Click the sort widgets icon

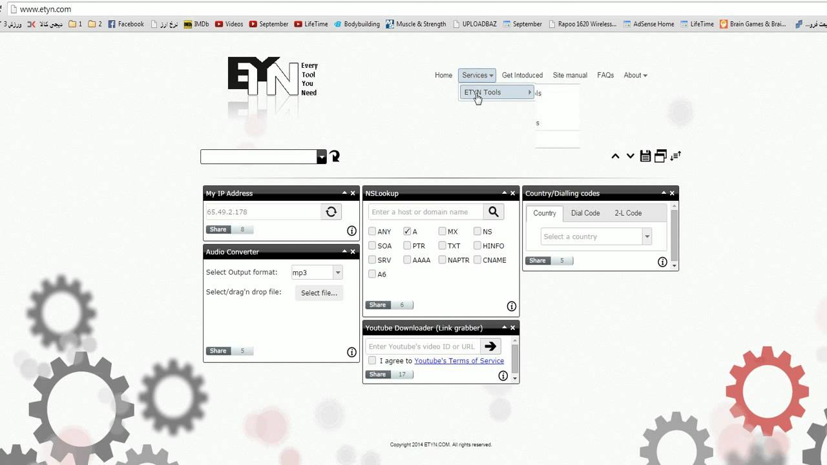[x=676, y=156]
